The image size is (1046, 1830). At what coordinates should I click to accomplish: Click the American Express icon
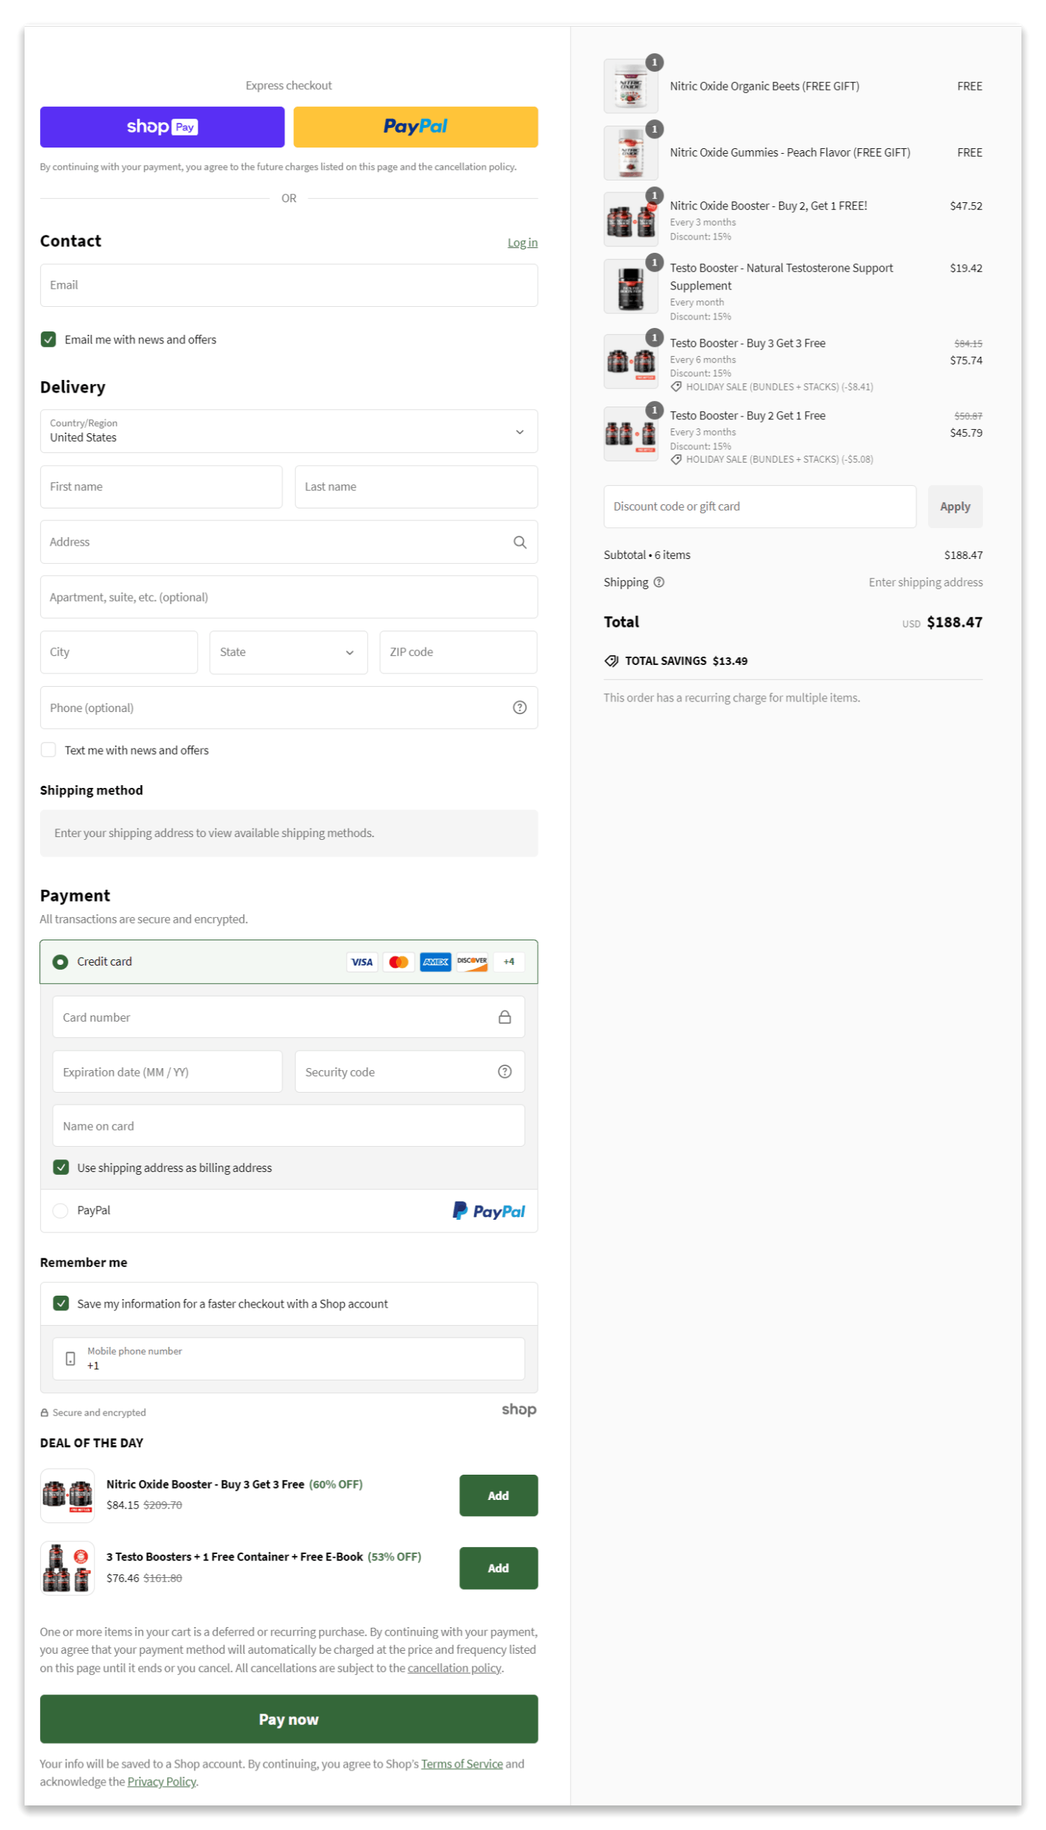(435, 961)
